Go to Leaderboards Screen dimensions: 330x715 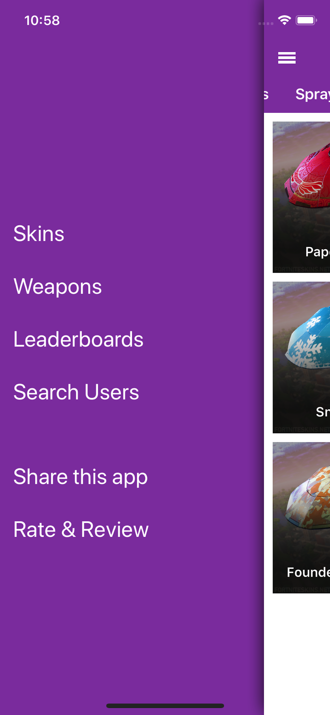[x=78, y=340]
